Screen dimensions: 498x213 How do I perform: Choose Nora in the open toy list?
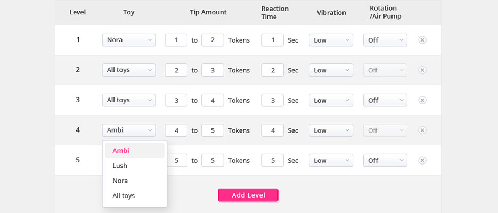coord(120,181)
